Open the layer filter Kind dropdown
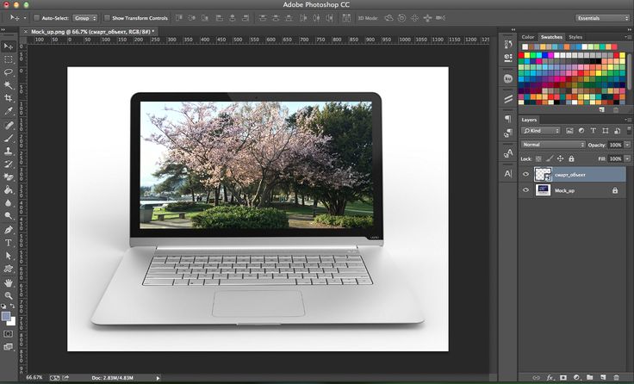 pyautogui.click(x=541, y=131)
